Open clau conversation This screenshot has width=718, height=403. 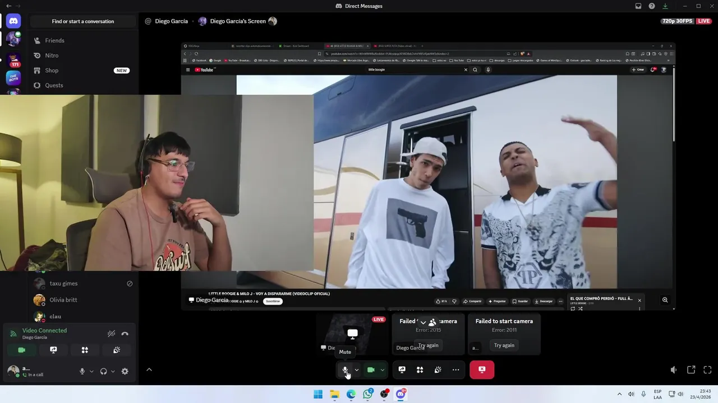click(x=82, y=316)
